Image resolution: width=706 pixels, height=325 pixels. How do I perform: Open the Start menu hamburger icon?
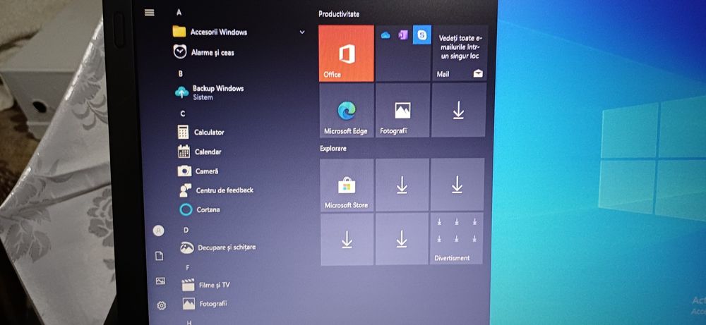[150, 13]
